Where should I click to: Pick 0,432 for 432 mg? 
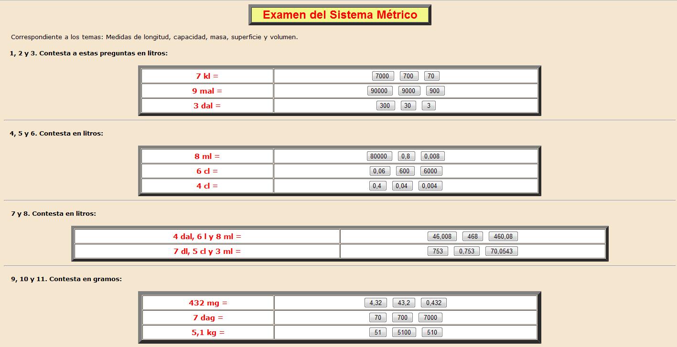coord(434,303)
